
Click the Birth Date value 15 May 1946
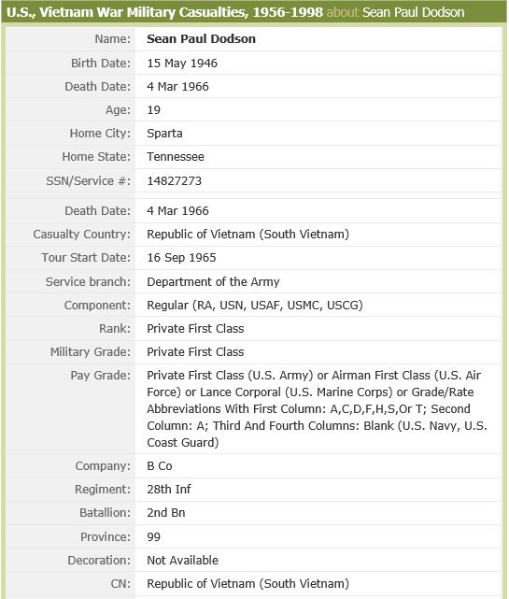(182, 63)
